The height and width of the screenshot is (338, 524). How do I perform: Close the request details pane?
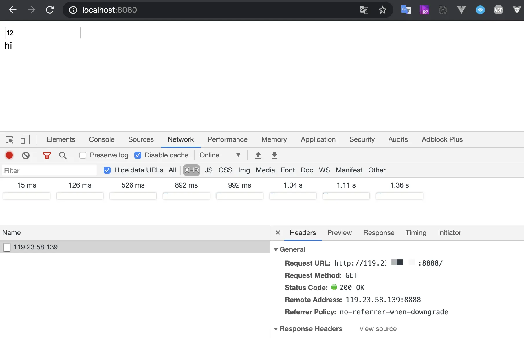point(278,232)
